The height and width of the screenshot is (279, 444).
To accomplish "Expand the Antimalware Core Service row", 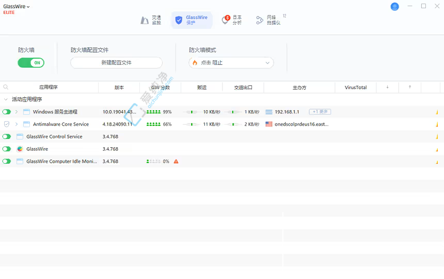I will [x=17, y=124].
